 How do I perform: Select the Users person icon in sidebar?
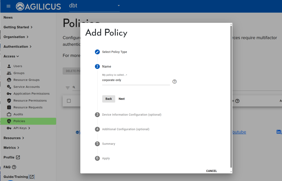click(x=9, y=66)
